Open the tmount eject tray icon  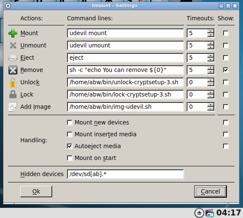pos(199,213)
